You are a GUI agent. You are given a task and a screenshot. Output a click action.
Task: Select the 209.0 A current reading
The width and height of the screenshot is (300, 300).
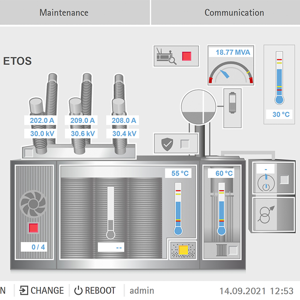click(x=82, y=120)
